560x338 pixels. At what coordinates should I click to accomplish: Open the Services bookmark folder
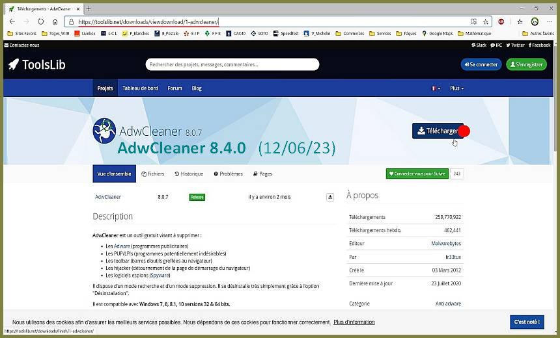point(380,33)
